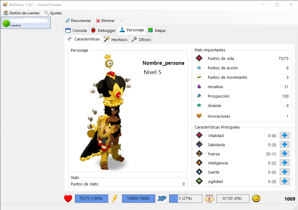The height and width of the screenshot is (210, 298).
Task: Click the green status circle icon
Action: pyautogui.click(x=6, y=23)
